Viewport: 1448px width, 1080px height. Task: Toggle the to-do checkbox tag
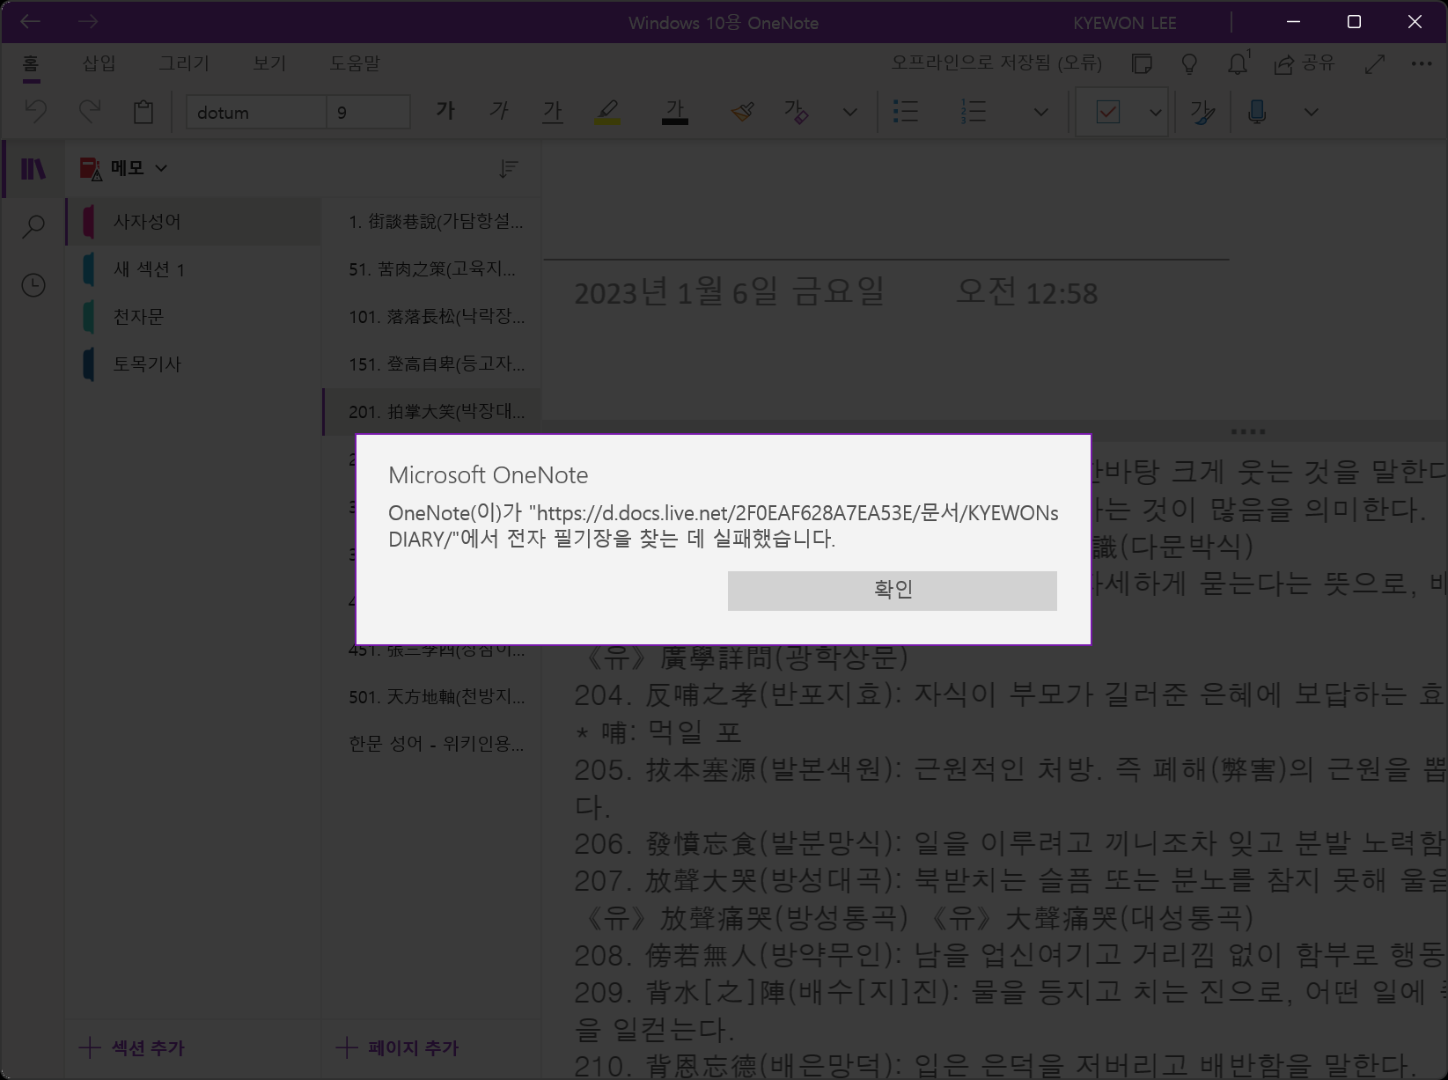[x=1108, y=112]
